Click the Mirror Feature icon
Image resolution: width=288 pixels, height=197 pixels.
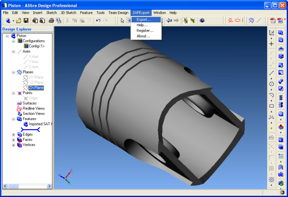click(281, 167)
